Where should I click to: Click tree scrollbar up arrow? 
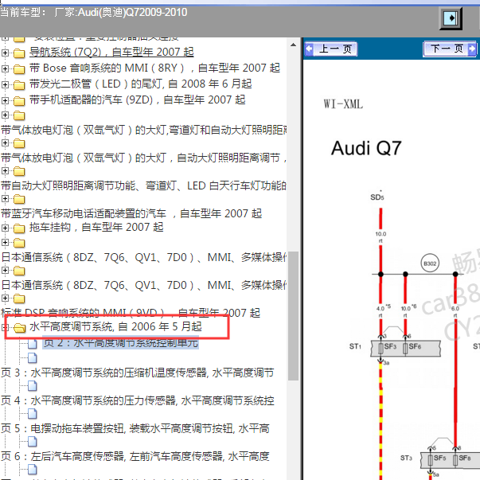click(293, 45)
